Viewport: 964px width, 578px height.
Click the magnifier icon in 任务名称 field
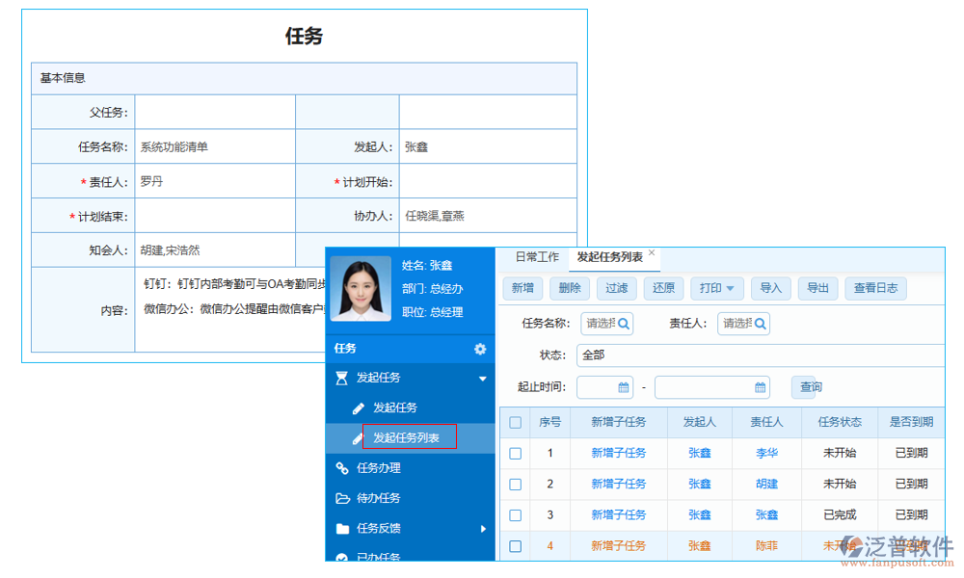pos(623,324)
